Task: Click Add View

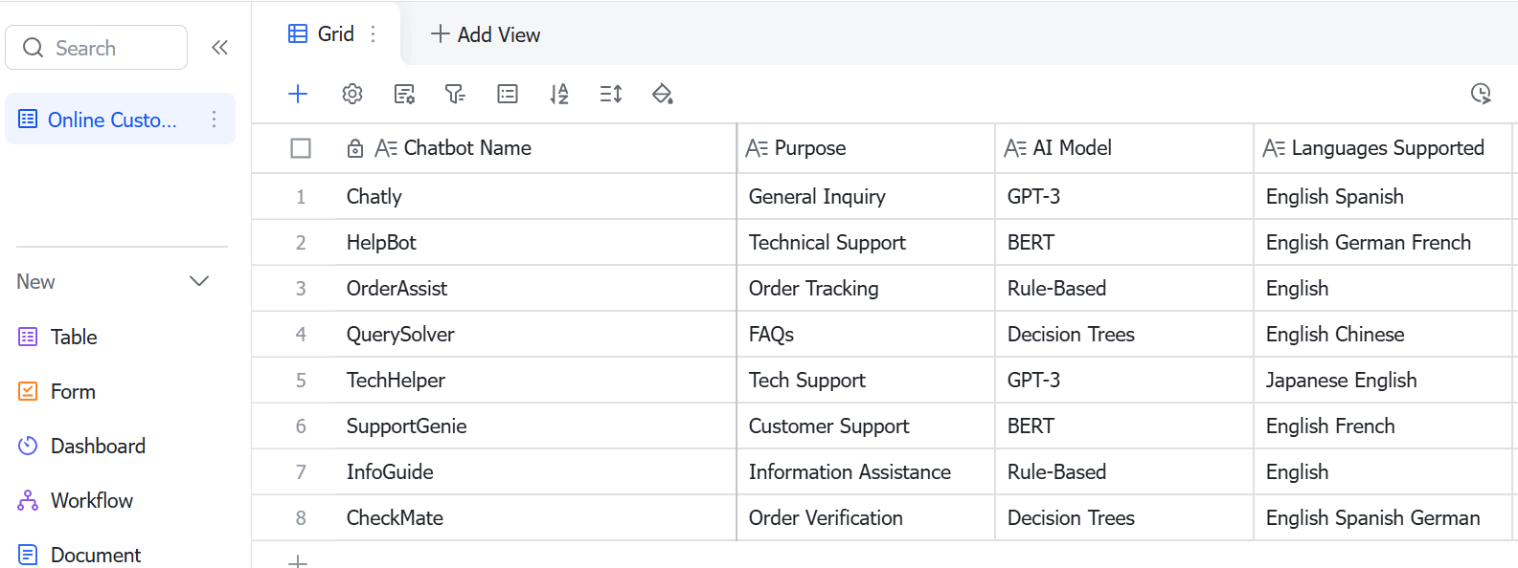Action: pos(486,34)
